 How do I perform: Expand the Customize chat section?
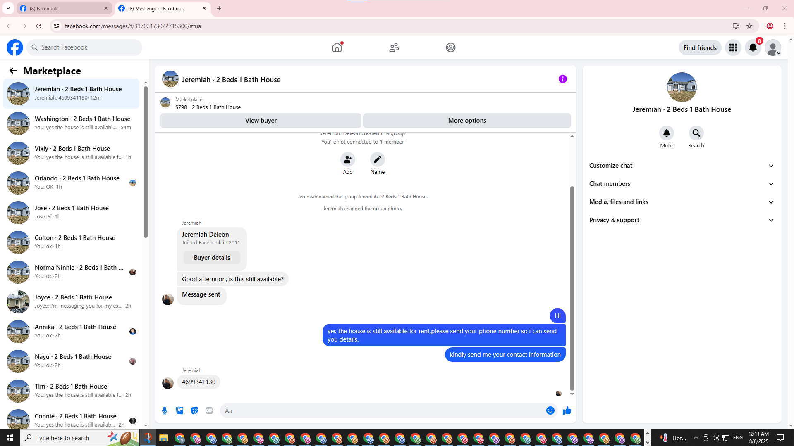point(681,166)
